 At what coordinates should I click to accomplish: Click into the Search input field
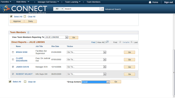pyautogui.click(x=82, y=9)
